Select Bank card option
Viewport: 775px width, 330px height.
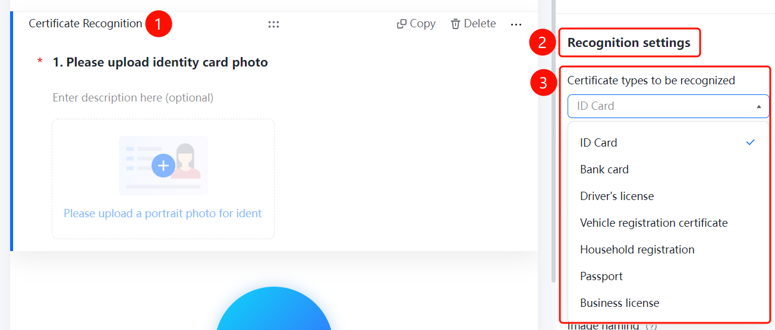pos(669,169)
